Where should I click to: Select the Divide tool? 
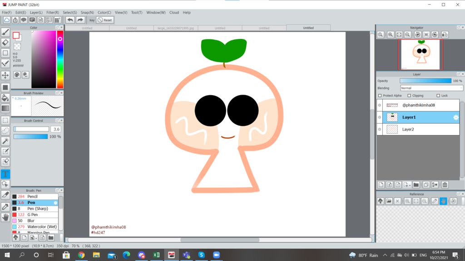pos(5,195)
